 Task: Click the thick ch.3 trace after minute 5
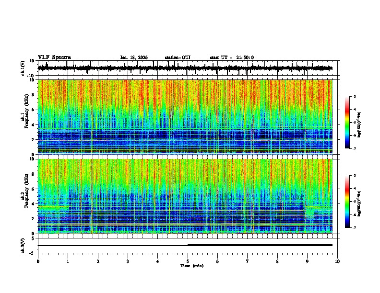point(260,245)
